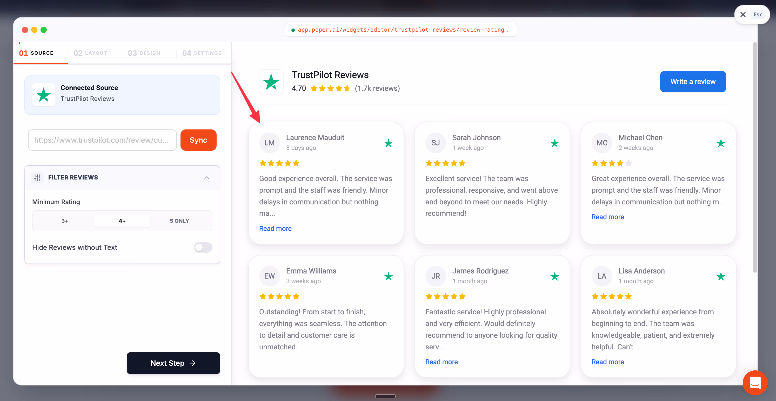Click the preview pane vertical scrollbar
776x401 pixels.
tap(755, 157)
